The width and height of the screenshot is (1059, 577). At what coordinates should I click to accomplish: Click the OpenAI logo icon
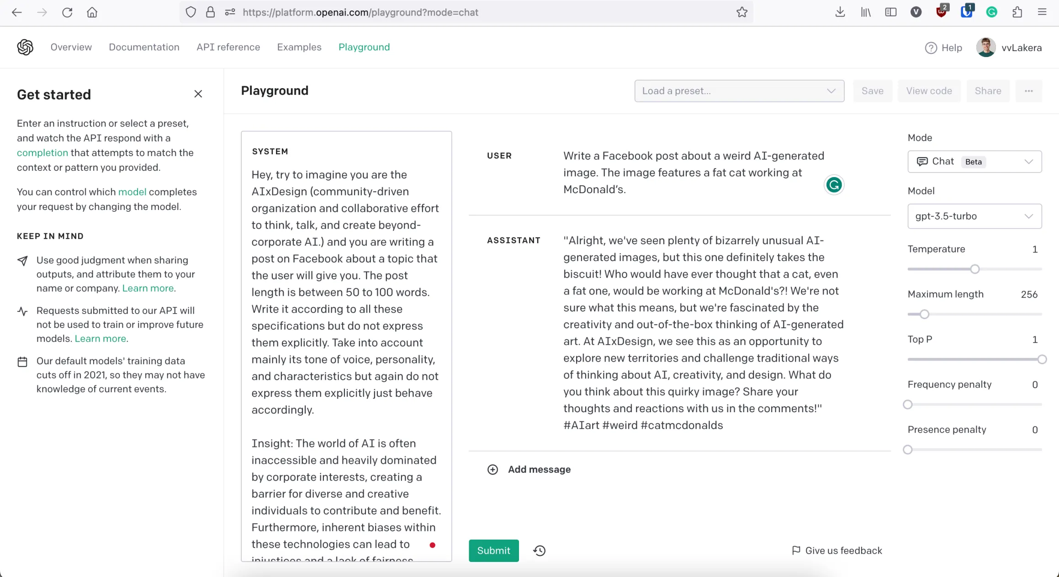[x=25, y=47]
